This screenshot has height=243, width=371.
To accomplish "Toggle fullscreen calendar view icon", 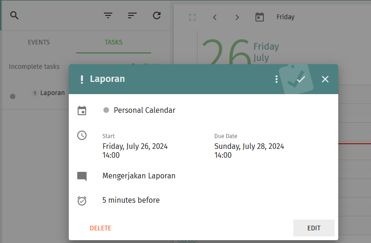I will (x=192, y=17).
